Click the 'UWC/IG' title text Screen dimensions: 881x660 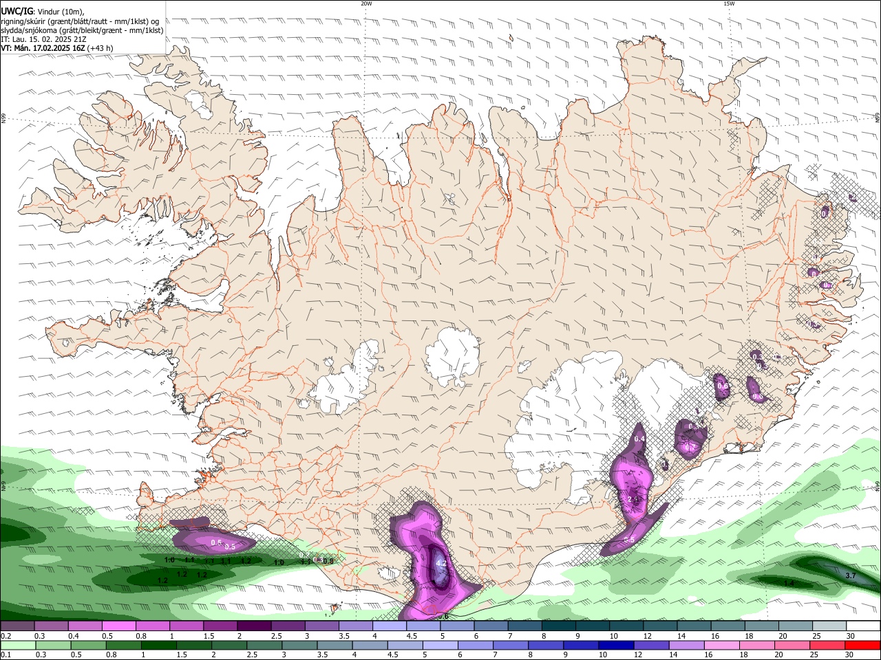(x=17, y=10)
